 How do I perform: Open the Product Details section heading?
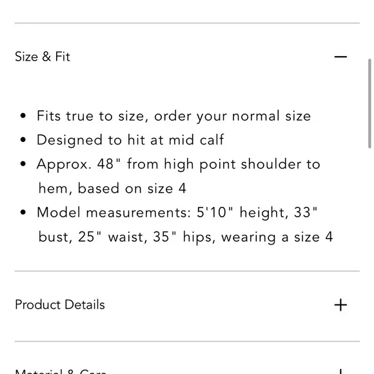click(60, 305)
